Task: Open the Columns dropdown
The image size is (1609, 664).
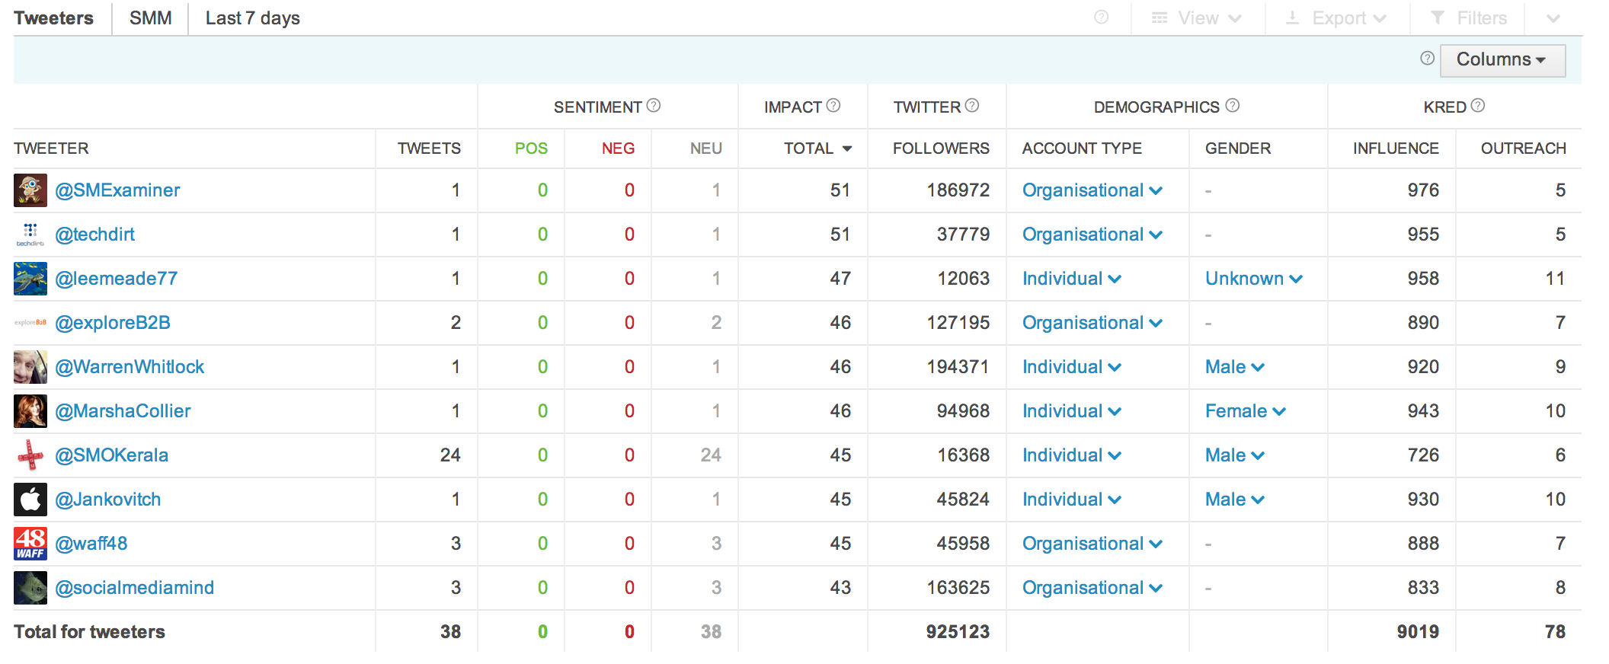Action: (x=1502, y=60)
